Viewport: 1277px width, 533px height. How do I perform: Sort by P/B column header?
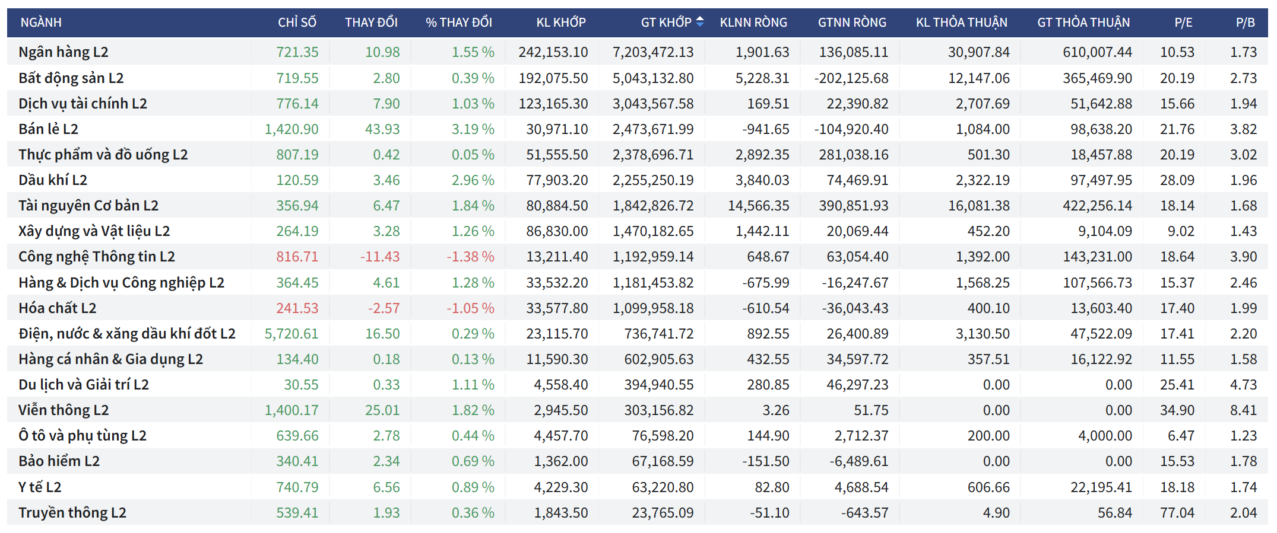pyautogui.click(x=1245, y=23)
